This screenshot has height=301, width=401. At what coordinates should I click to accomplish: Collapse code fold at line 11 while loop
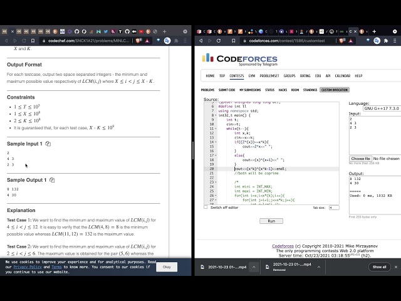216,129
